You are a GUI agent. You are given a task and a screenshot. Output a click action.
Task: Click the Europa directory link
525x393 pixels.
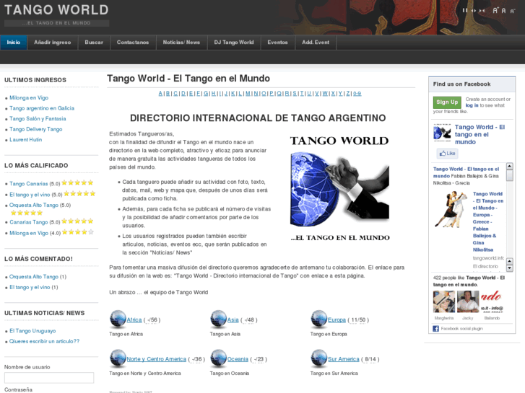point(337,319)
